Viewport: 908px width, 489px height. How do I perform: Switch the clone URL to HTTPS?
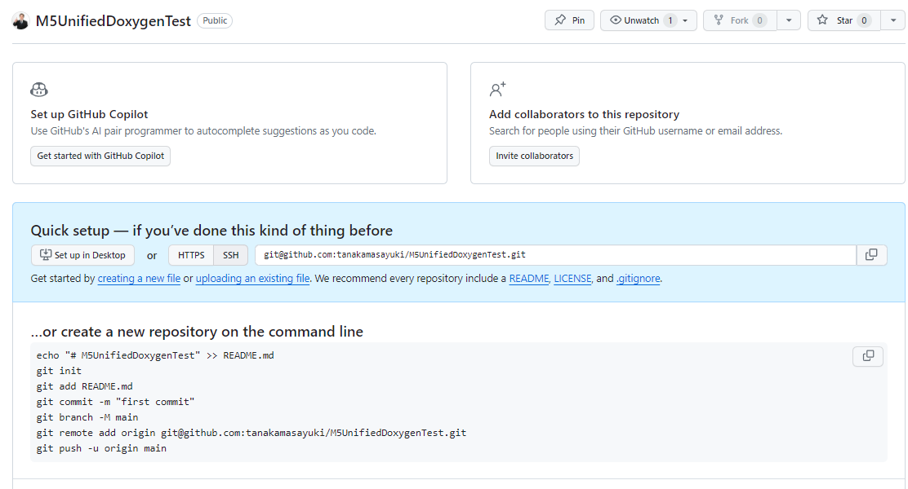pos(190,254)
